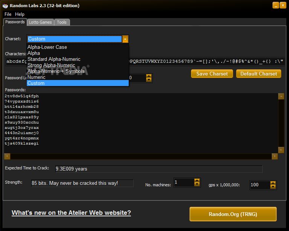Increase the gps x 1,000,000 value
Image resolution: width=289 pixels, height=231 pixels.
click(273, 183)
